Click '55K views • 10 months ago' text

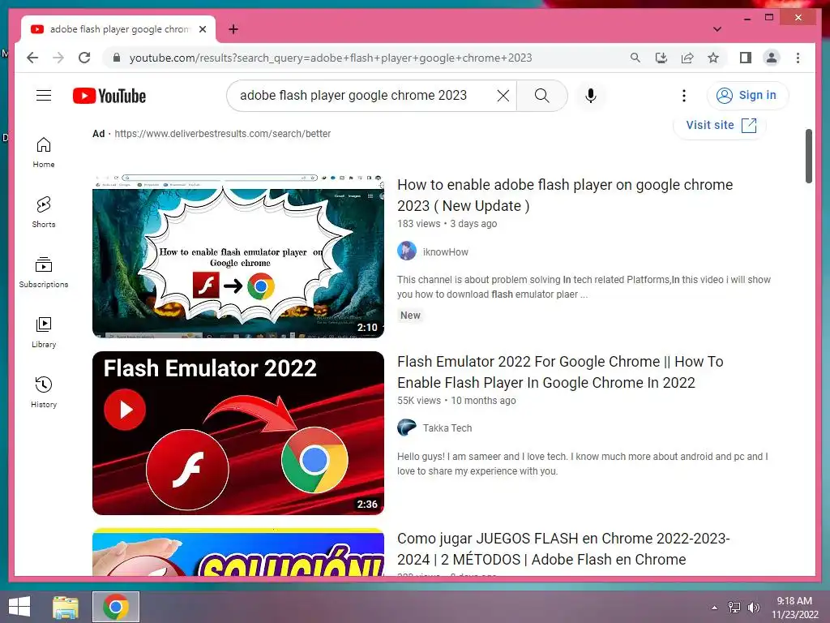pos(456,401)
